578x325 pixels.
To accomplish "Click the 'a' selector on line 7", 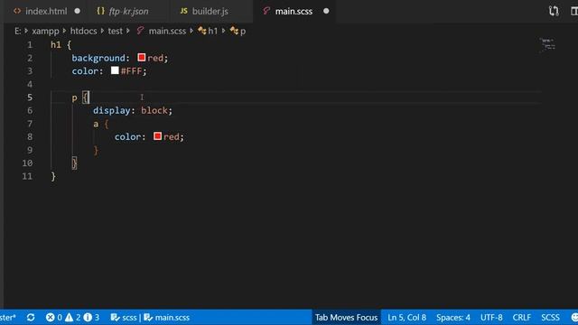I will [96, 124].
